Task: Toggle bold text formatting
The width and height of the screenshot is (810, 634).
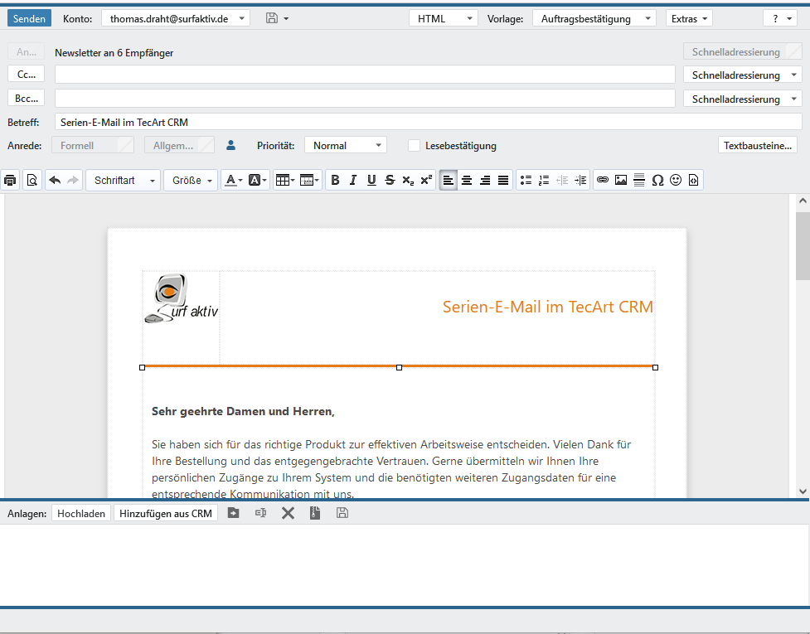Action: [335, 180]
